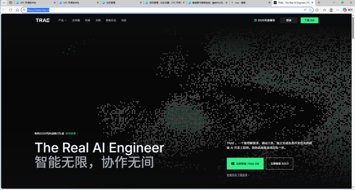The image size is (355, 190).
Task: Add this page to favorites with star icon
Action: [310, 10]
